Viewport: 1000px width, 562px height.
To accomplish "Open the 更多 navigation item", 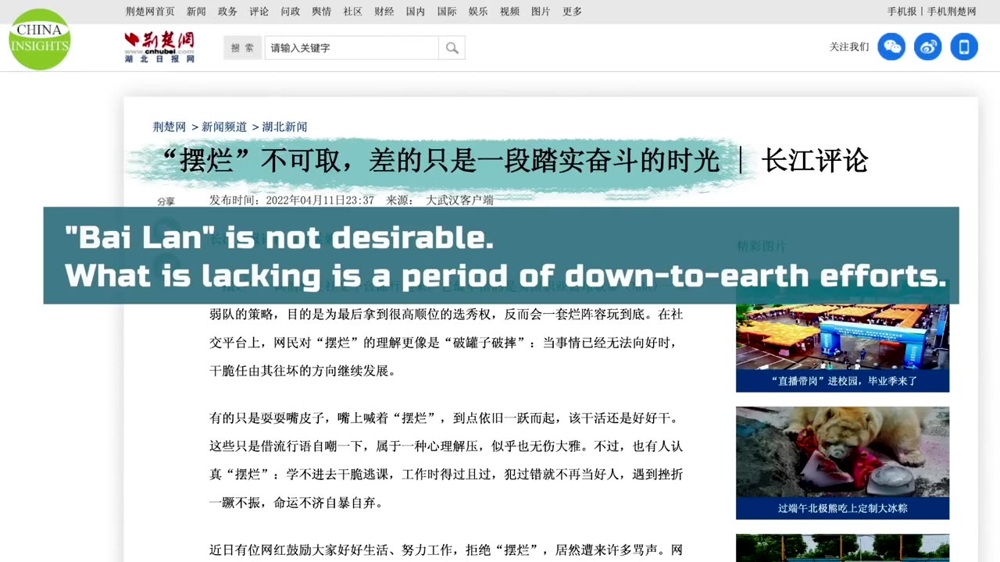I will tap(573, 12).
